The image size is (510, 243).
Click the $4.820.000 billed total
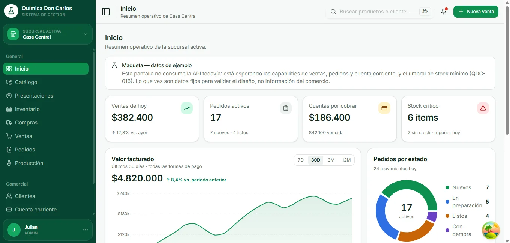(x=137, y=178)
